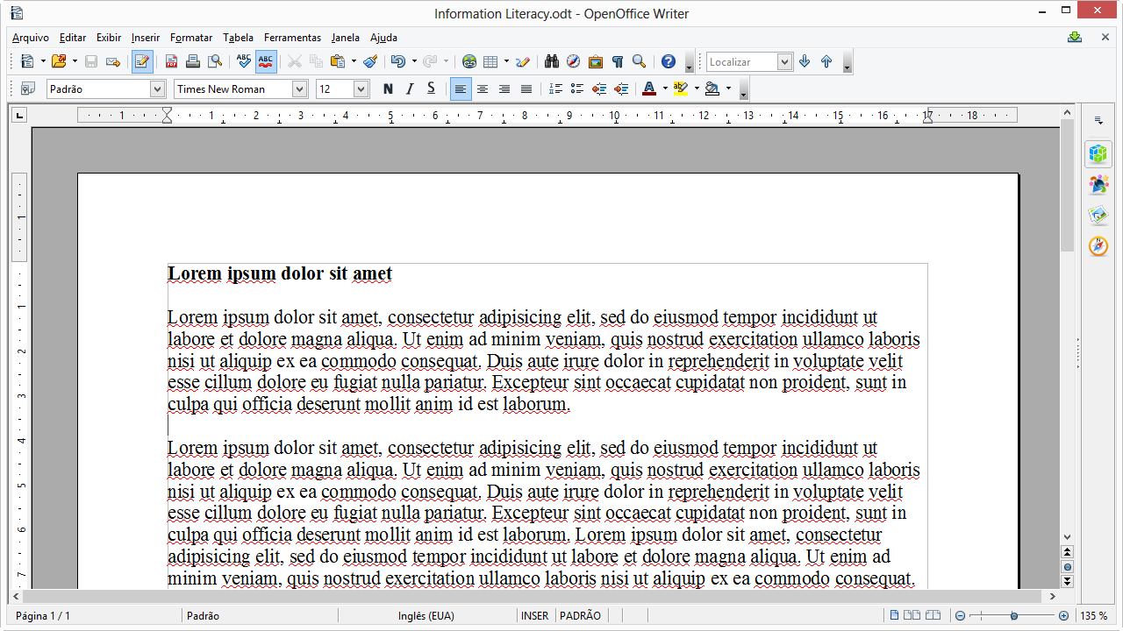Screen dimensions: 1123x631
Task: Open the Formatar menu
Action: [x=191, y=38]
